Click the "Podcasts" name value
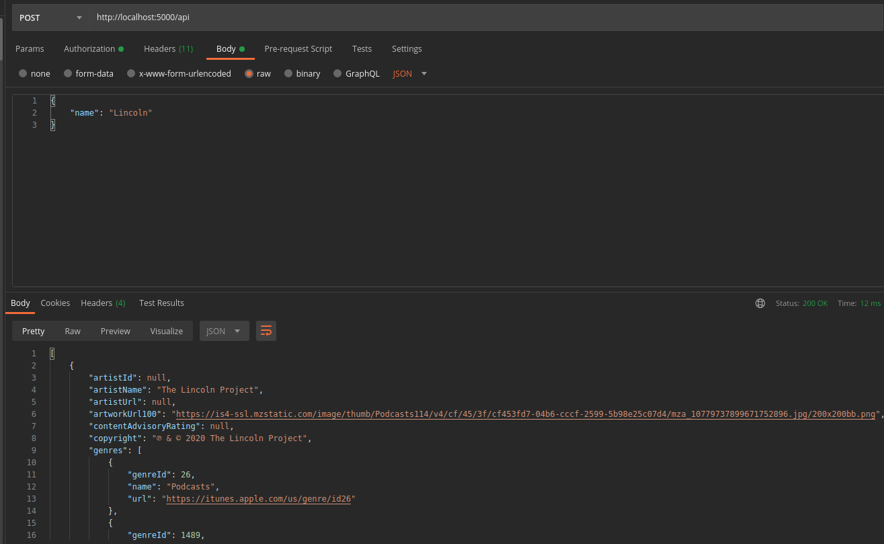This screenshot has height=544, width=884. [x=191, y=487]
